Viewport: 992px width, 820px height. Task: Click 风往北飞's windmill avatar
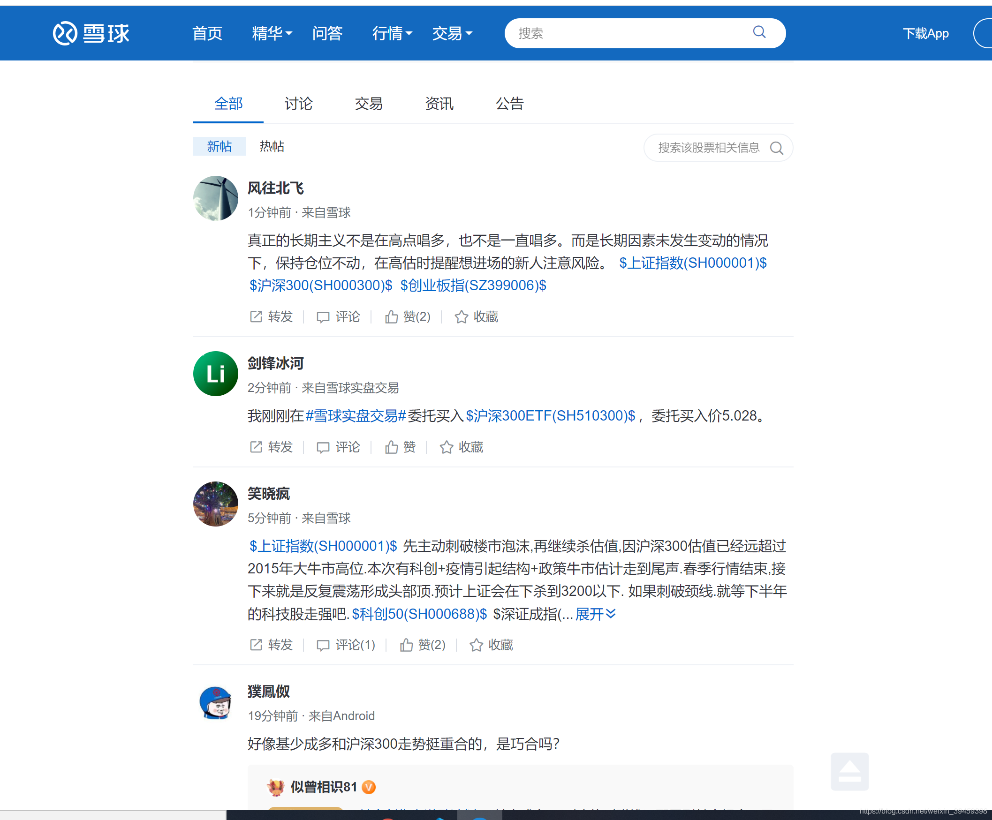point(215,198)
